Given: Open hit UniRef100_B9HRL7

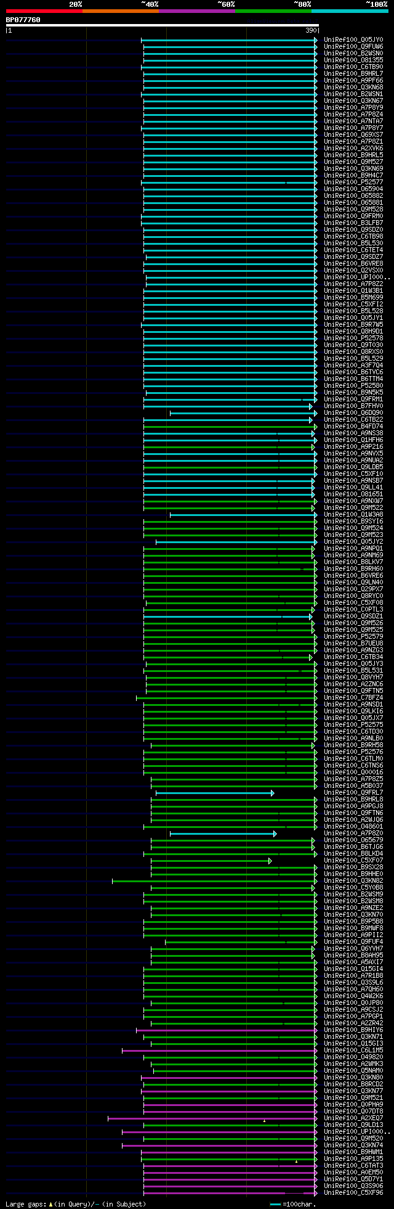Looking at the screenshot, I should [x=353, y=74].
